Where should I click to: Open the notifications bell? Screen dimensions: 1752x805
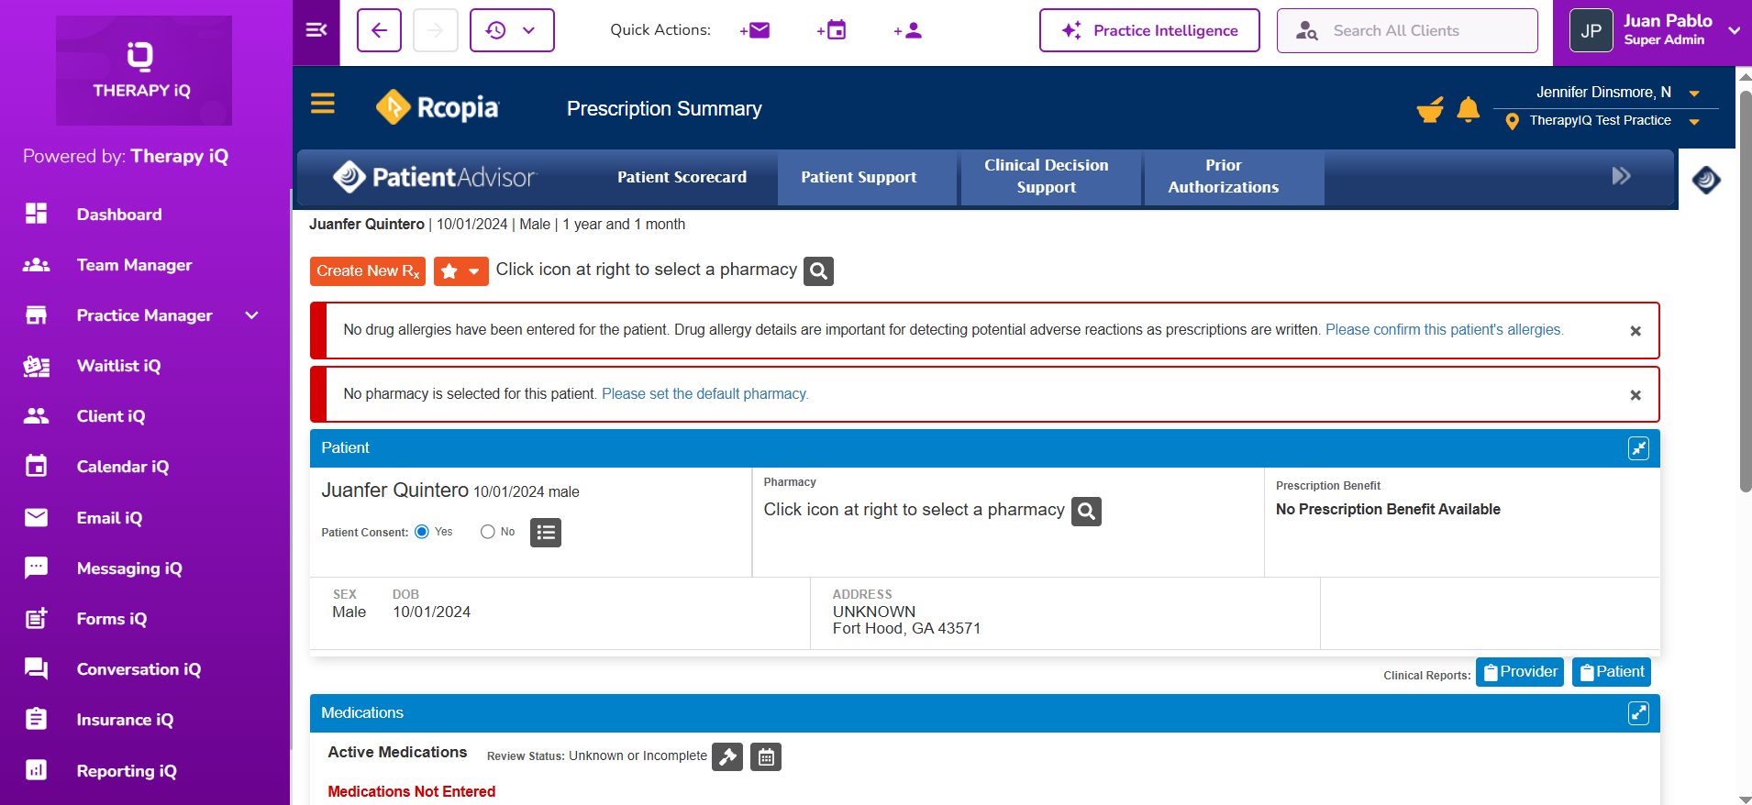click(1469, 109)
